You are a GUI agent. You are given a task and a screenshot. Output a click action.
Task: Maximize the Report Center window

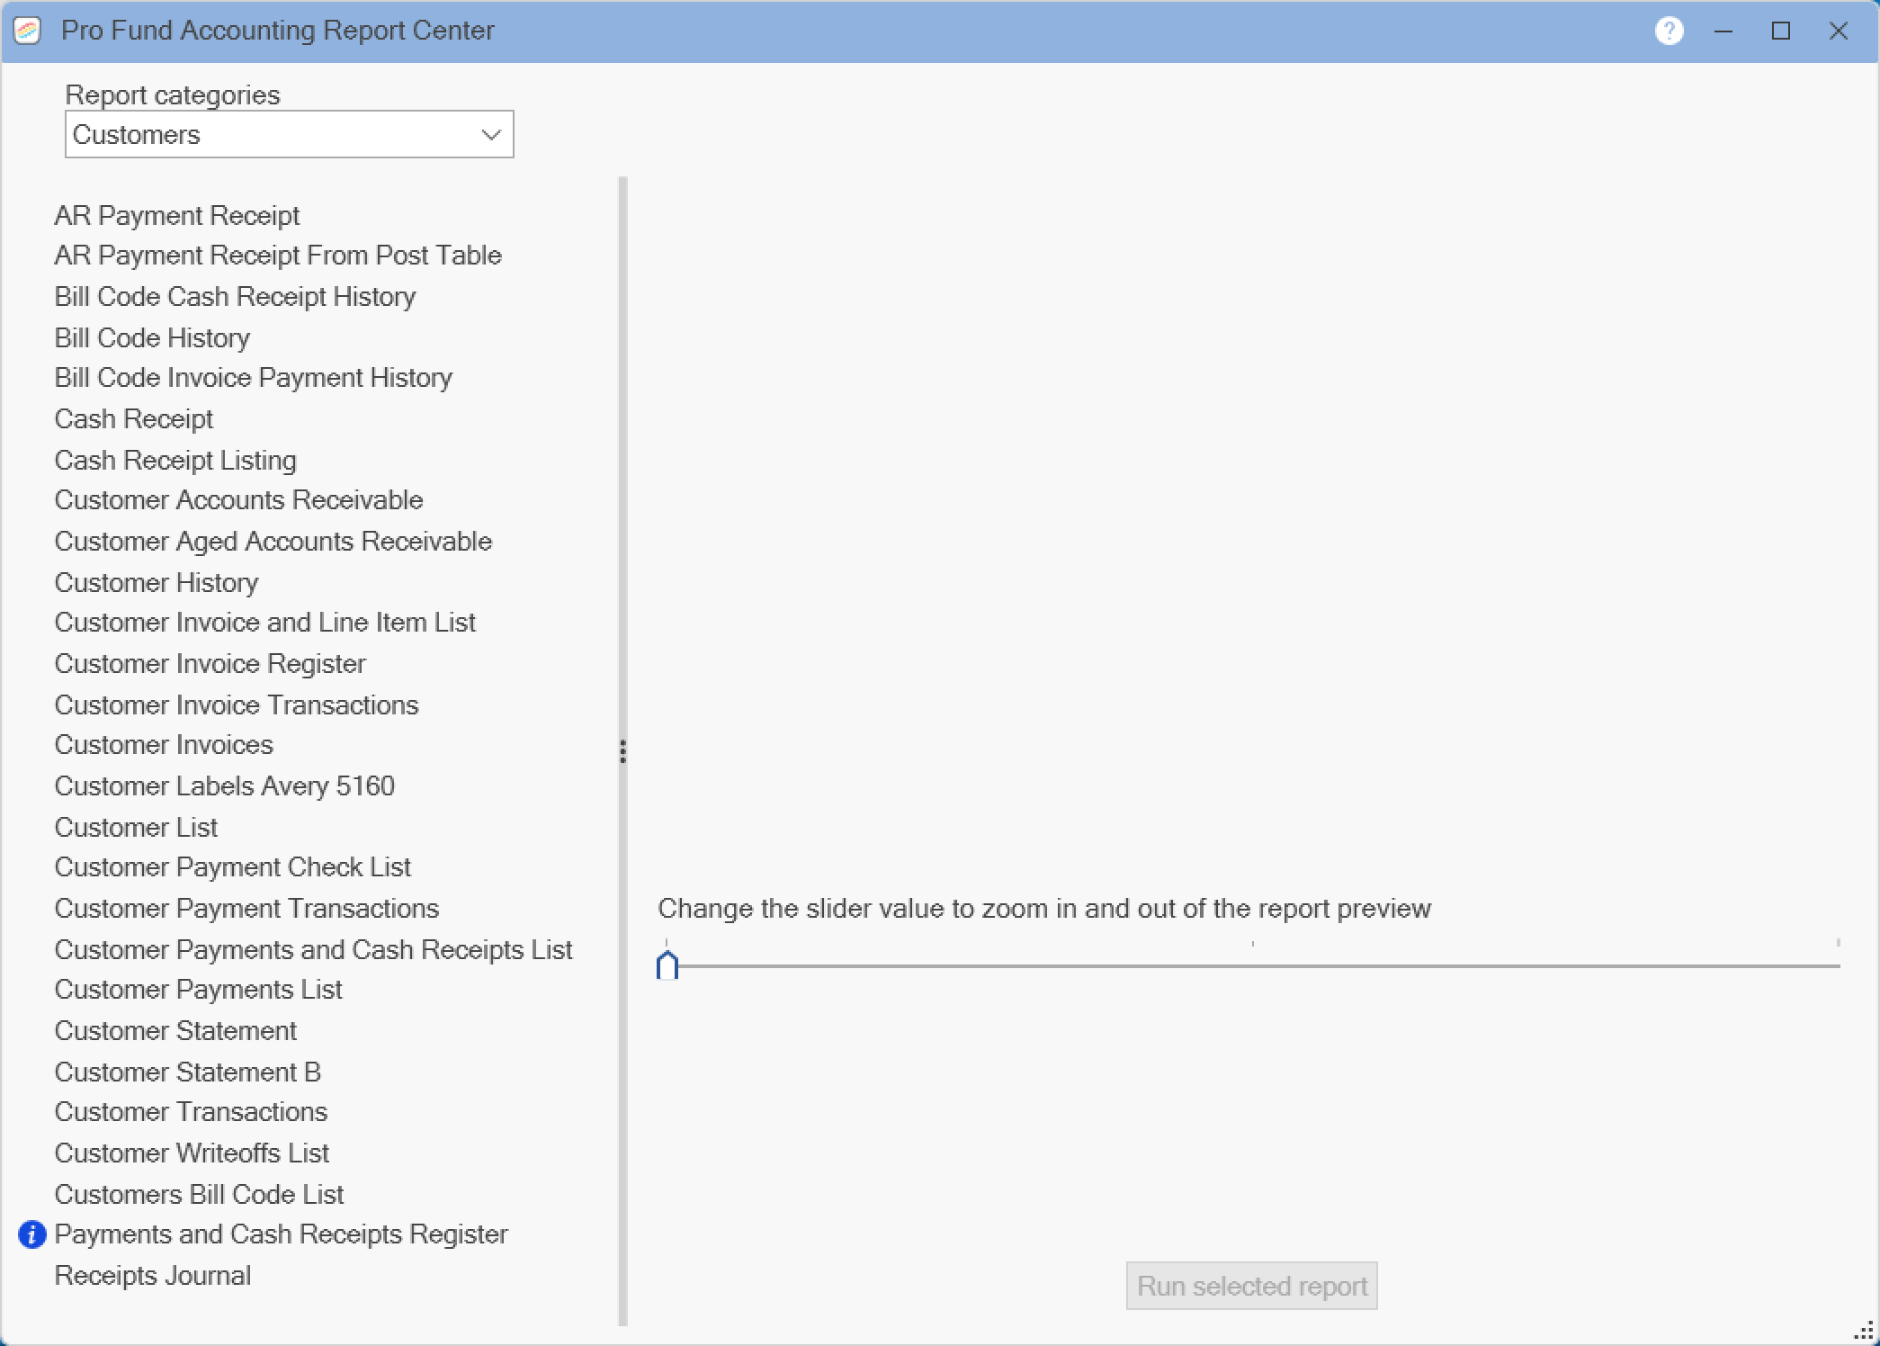[1780, 31]
